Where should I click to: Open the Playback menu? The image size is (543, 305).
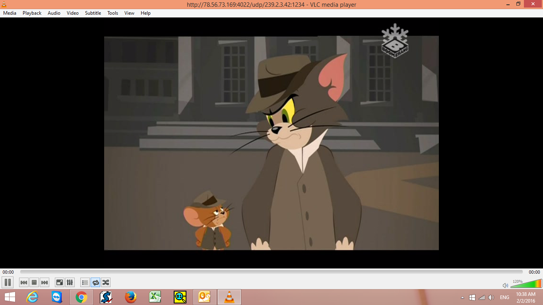click(32, 13)
